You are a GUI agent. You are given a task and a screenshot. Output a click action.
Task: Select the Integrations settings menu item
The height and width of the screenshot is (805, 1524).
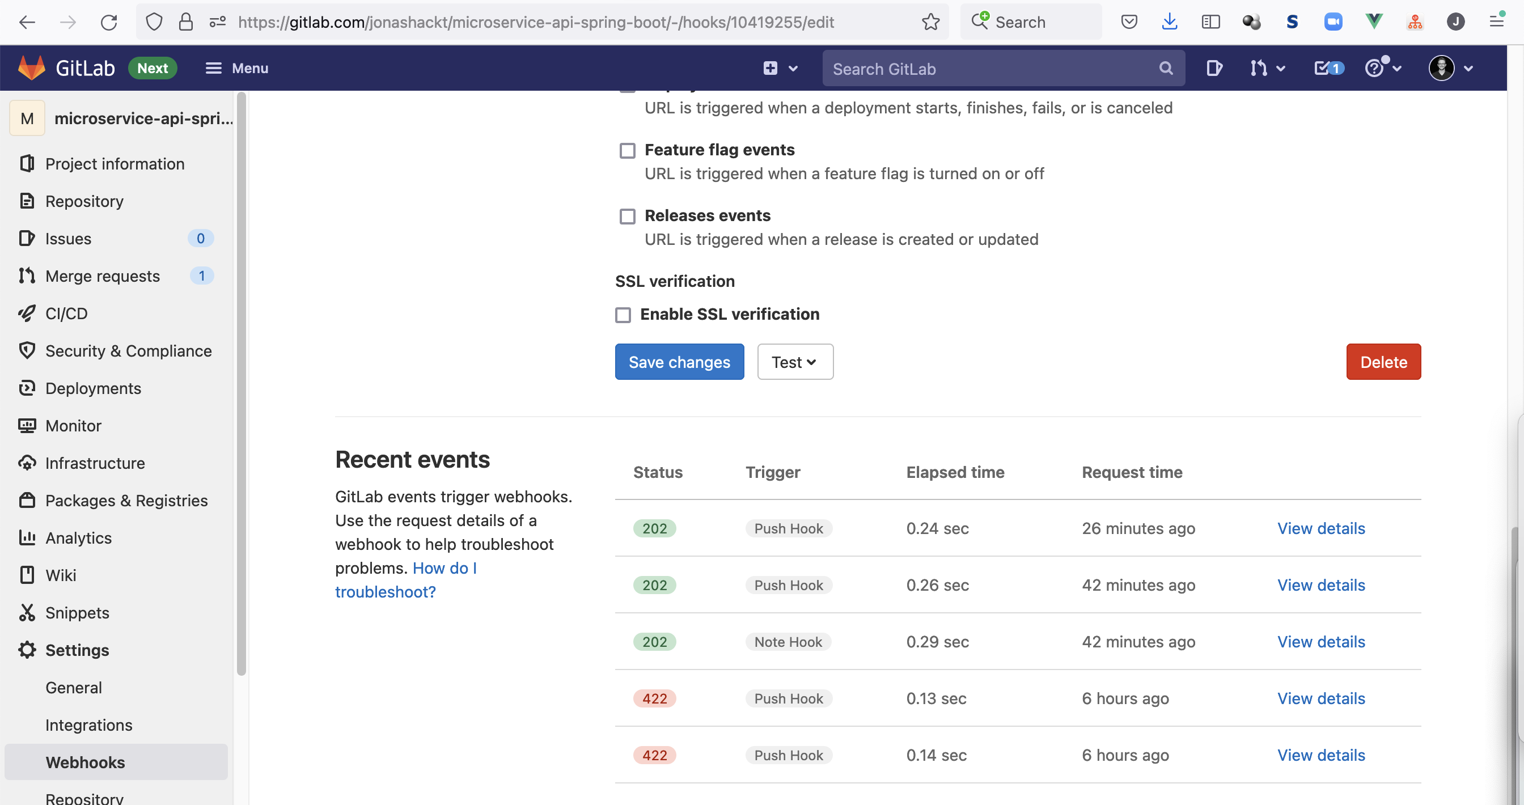[88, 724]
